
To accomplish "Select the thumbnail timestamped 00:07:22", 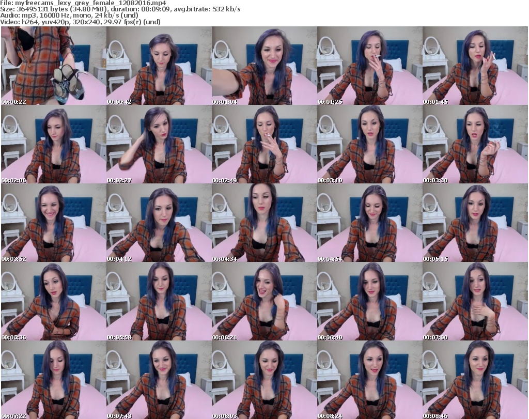I will [54, 380].
